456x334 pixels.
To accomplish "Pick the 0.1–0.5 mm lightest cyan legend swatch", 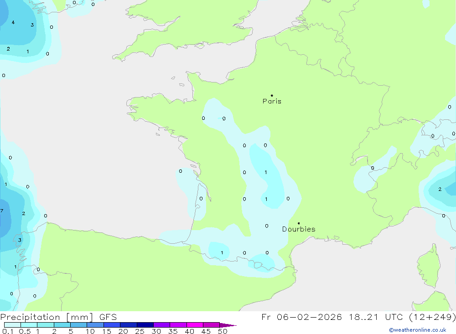I will point(12,325).
